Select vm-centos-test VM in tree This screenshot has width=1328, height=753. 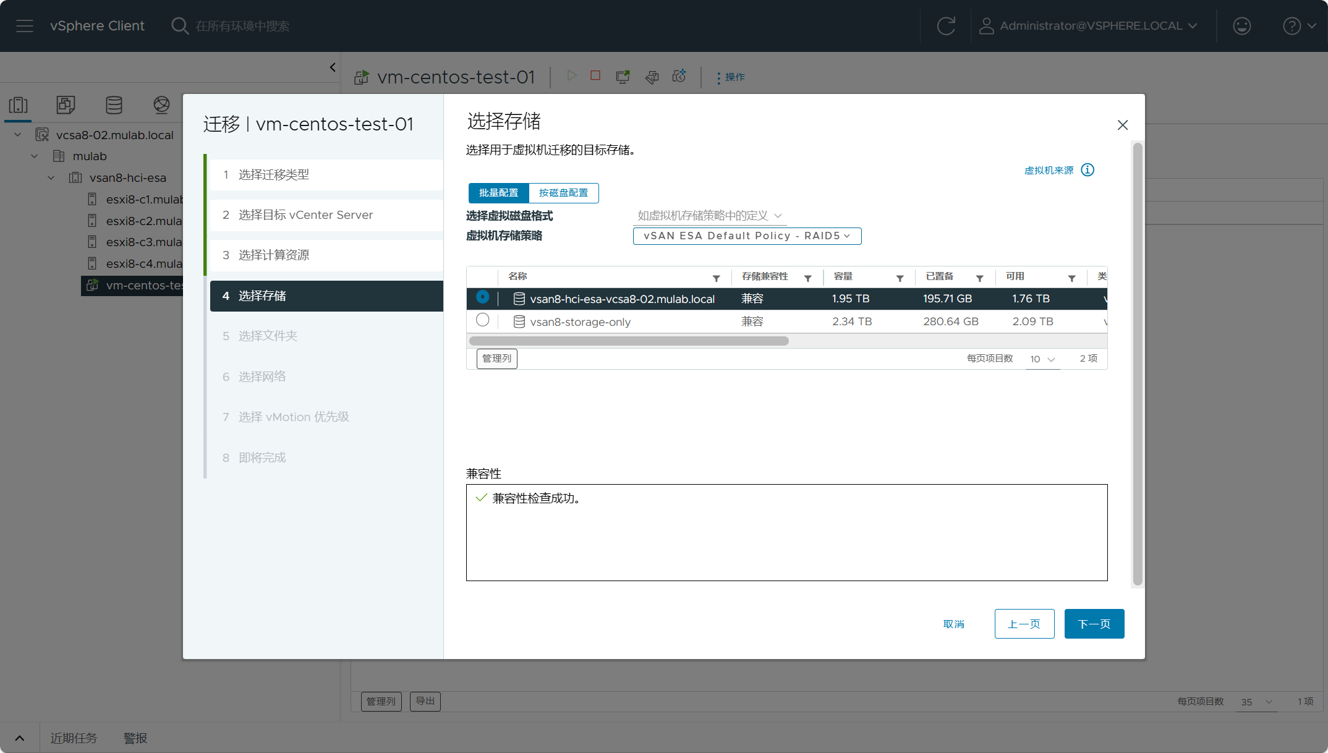click(x=132, y=285)
